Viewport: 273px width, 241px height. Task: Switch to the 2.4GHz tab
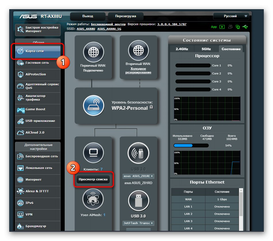[182, 49]
